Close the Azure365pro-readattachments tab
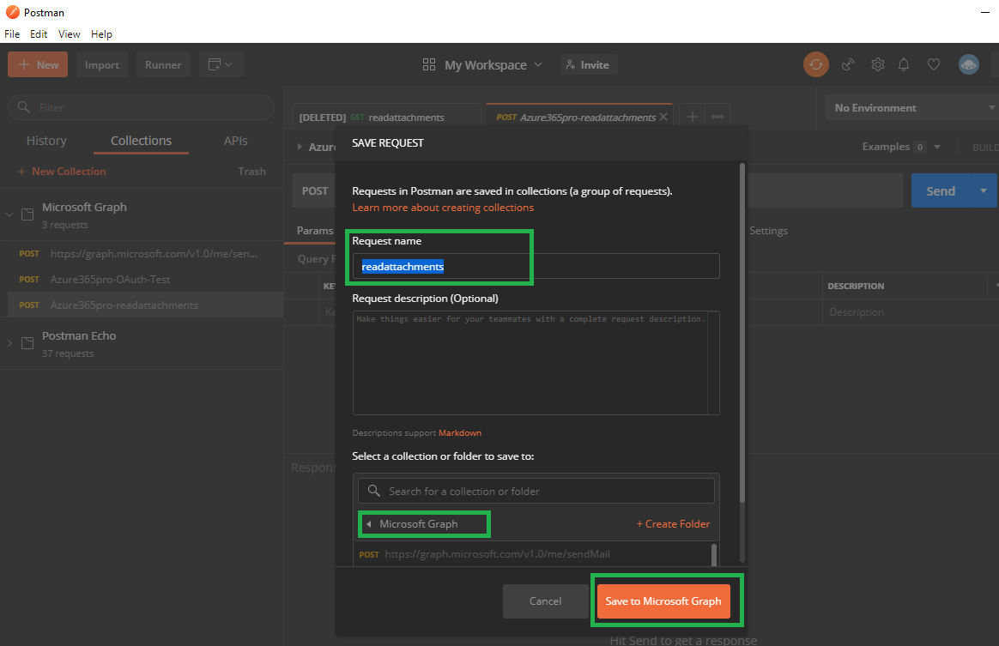999x646 pixels. click(x=663, y=117)
